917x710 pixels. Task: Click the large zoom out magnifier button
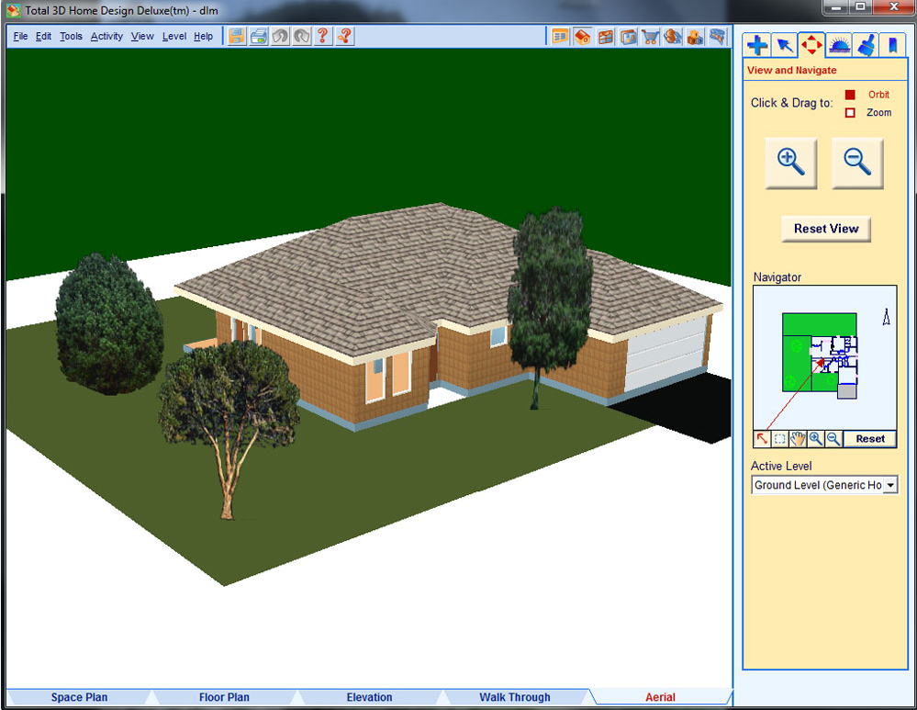856,163
